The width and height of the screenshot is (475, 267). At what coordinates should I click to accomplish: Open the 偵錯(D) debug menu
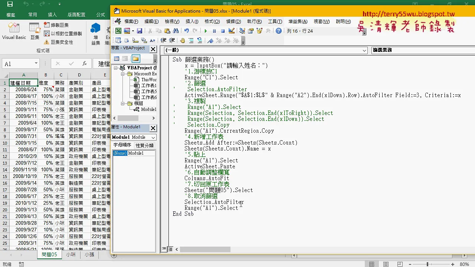coord(233,22)
